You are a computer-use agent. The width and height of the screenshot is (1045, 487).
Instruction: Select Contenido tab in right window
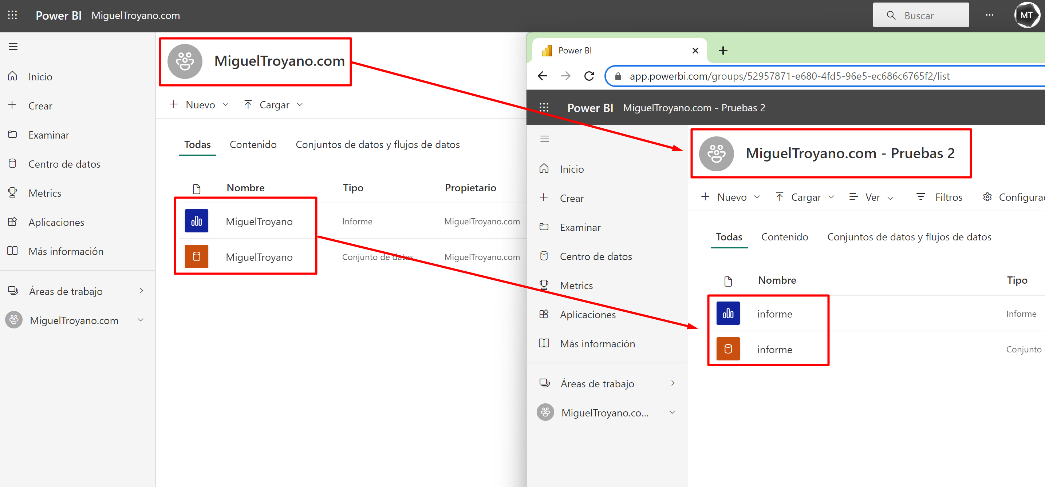(785, 237)
